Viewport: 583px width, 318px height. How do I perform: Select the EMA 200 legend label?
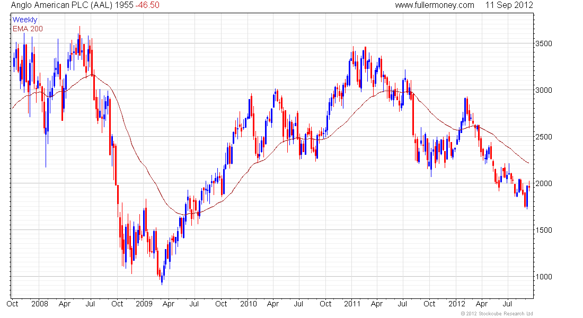pos(28,29)
